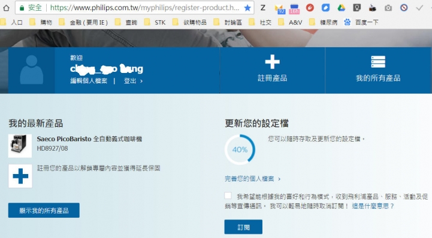Open the 社交 bookmark folder
Viewport: 432px width, 238px height.
click(260, 22)
